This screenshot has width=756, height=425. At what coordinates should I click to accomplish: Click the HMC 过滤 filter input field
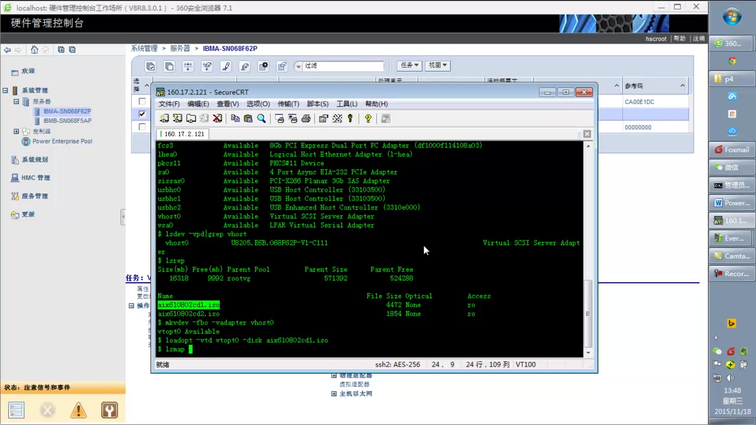tap(343, 66)
